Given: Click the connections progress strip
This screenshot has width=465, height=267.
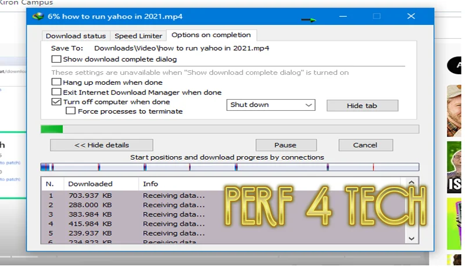Looking at the screenshot, I should click(x=230, y=167).
